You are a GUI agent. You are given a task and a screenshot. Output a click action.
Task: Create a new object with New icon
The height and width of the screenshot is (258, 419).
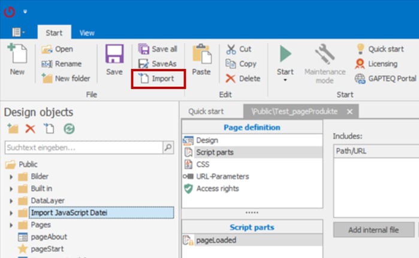point(17,59)
